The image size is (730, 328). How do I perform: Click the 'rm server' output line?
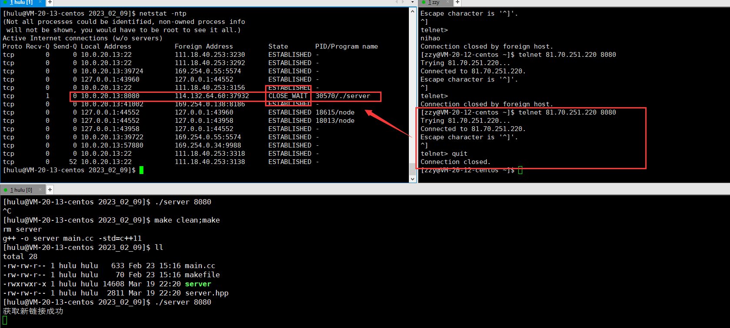tap(22, 230)
